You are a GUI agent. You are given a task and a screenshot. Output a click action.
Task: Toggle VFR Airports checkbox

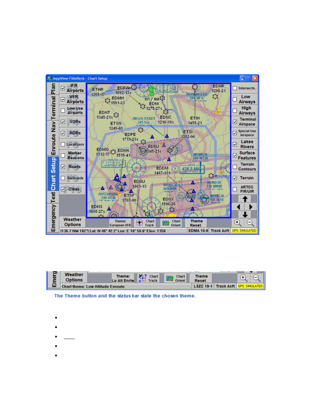63,100
